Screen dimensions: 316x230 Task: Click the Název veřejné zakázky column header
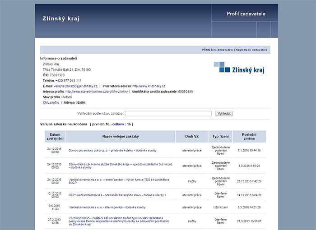click(x=121, y=137)
